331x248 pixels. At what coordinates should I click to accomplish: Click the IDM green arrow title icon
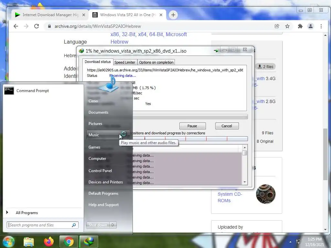[216, 51]
